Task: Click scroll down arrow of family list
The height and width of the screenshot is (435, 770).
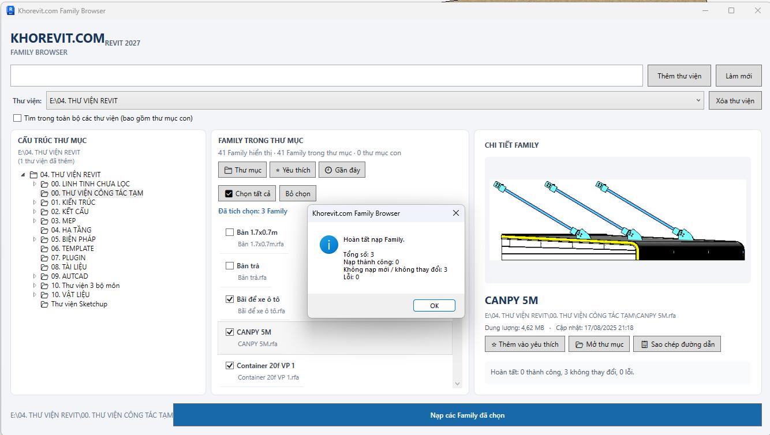Action: 457,383
